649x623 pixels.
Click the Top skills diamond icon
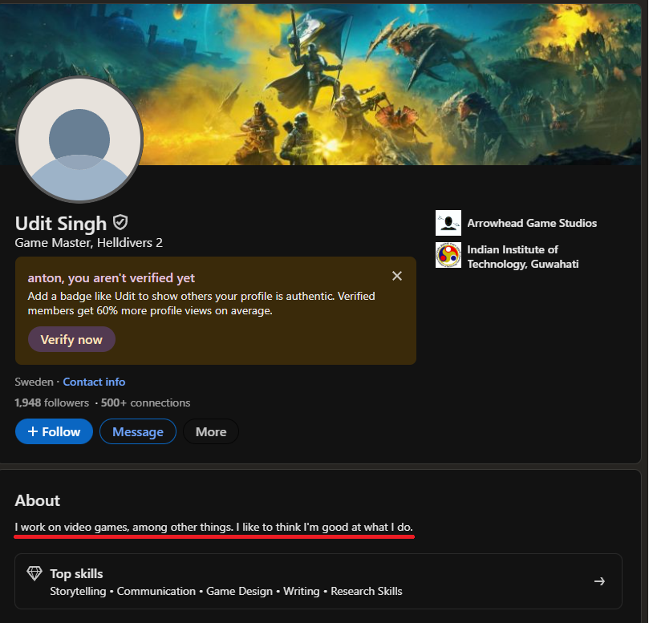[34, 573]
